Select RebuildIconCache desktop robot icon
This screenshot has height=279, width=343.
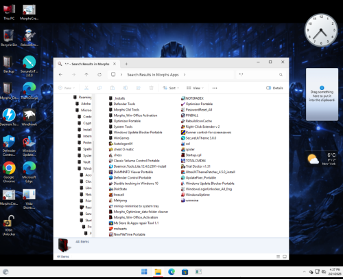pos(29,38)
